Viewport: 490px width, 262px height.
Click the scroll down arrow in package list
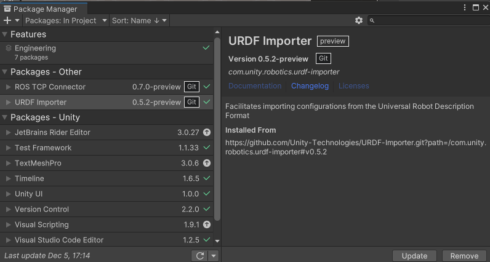(x=217, y=241)
